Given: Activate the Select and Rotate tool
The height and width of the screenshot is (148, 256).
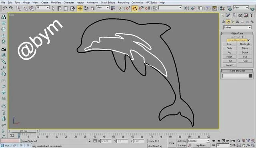Looking at the screenshot, I should pos(86,8).
